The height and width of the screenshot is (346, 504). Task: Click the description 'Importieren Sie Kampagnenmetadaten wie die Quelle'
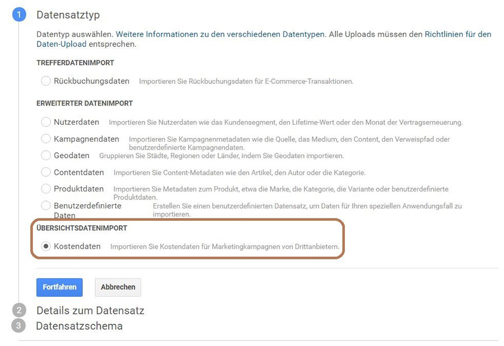[x=290, y=143]
